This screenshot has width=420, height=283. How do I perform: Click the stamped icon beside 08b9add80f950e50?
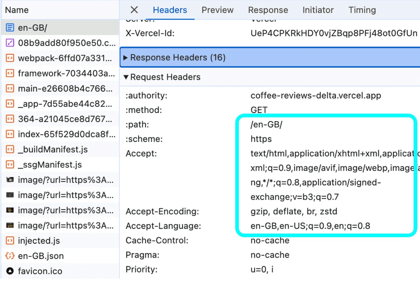pyautogui.click(x=10, y=43)
